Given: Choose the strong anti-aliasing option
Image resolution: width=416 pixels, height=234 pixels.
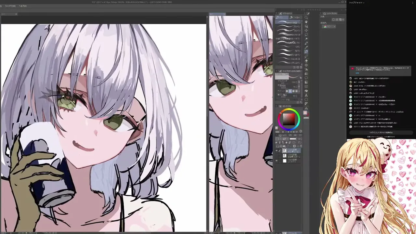Looking at the screenshot, I should (x=296, y=91).
